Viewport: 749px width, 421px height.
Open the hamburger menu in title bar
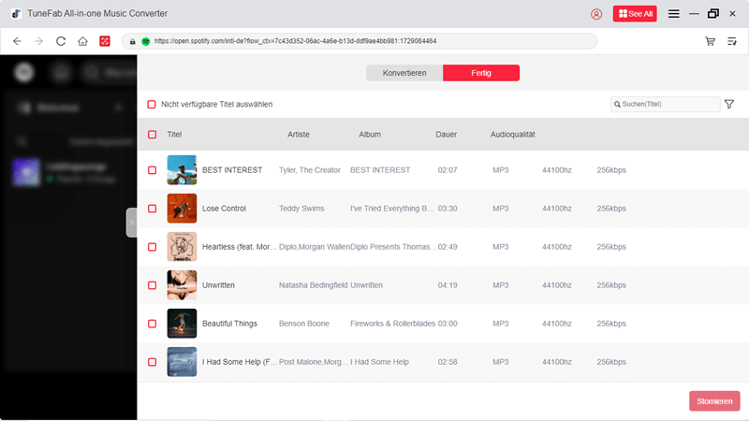(673, 14)
